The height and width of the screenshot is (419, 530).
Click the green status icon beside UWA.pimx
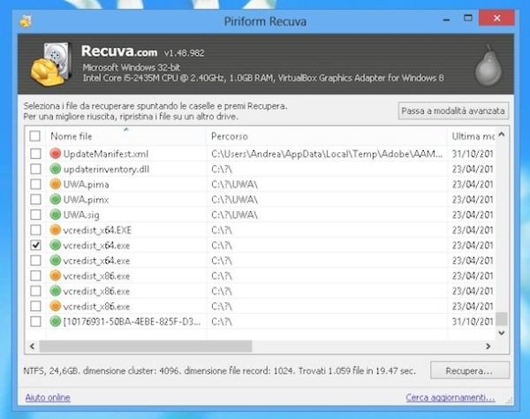(56, 199)
